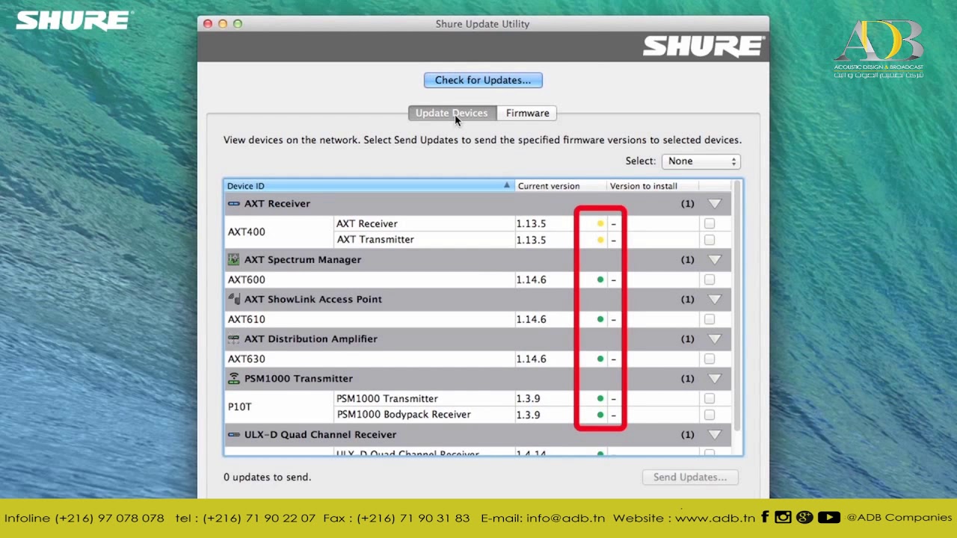The image size is (957, 538).
Task: Tick the AXT Receiver row checkbox
Action: tap(710, 223)
